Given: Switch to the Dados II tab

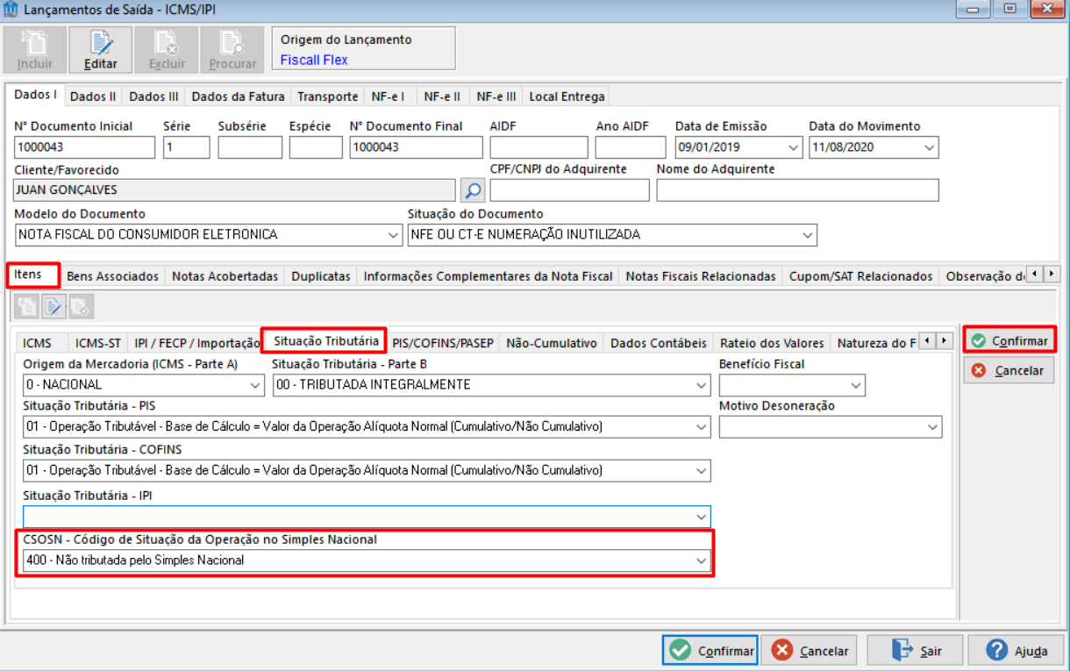Looking at the screenshot, I should point(93,96).
